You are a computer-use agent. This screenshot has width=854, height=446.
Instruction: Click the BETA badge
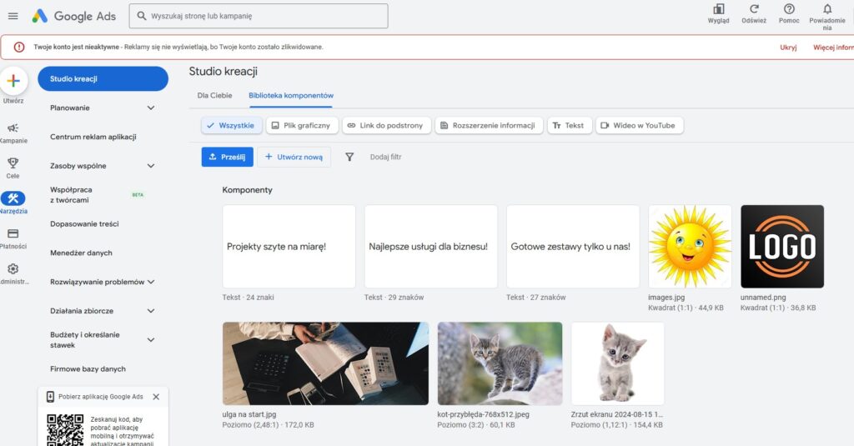click(x=138, y=194)
